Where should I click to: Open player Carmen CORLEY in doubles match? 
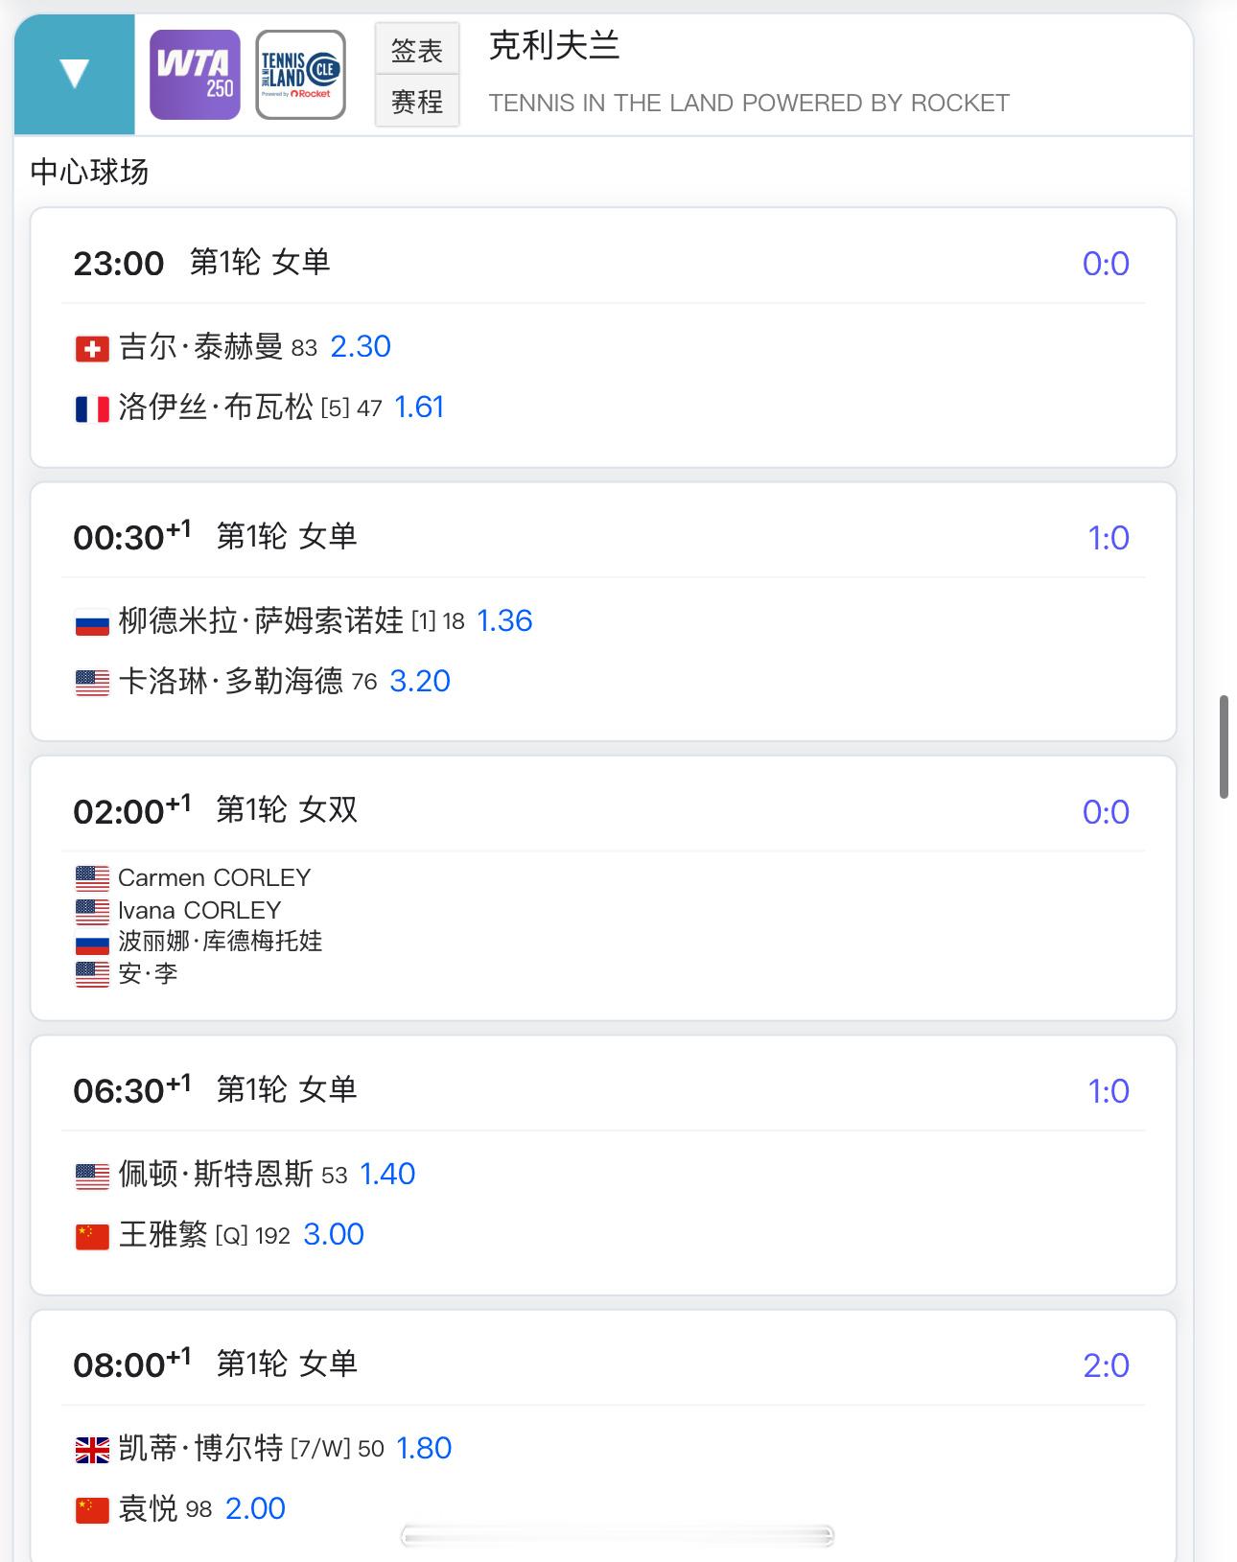214,877
